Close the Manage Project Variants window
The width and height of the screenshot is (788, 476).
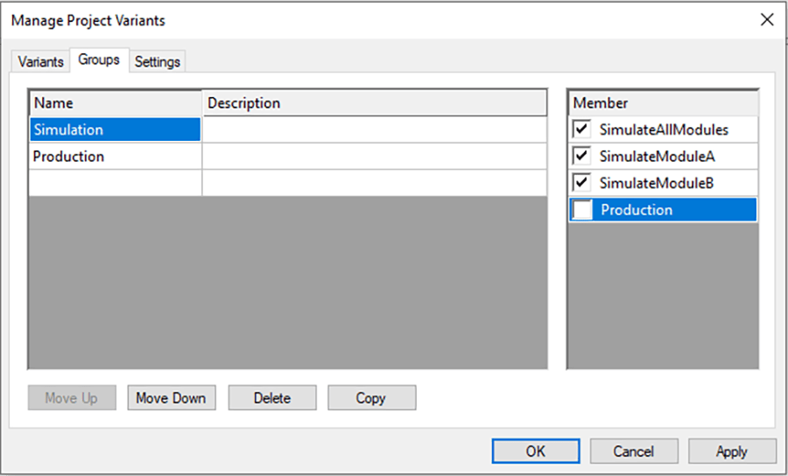coord(767,20)
